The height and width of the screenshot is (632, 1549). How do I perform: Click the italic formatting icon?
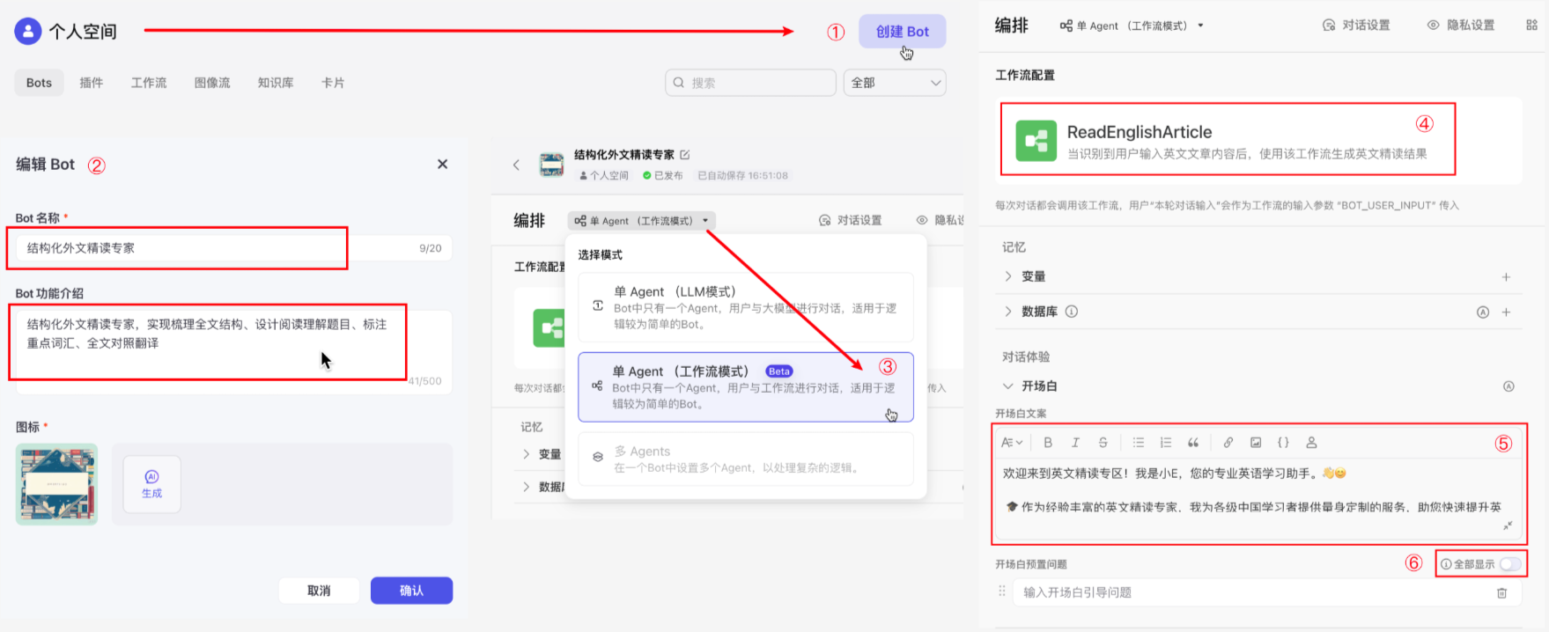pyautogui.click(x=1075, y=443)
